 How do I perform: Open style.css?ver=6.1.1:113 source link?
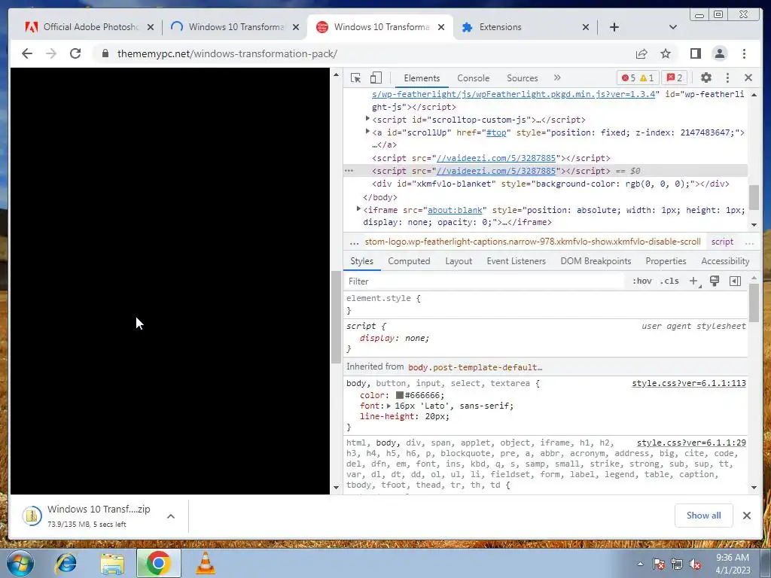[689, 383]
